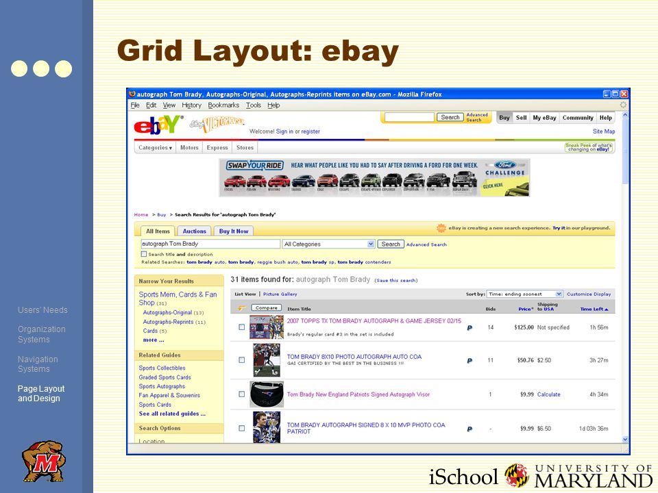Open Sort by 'Time: ending soonest' dropdown
Viewport: 658px width, 493px height.
tap(524, 294)
